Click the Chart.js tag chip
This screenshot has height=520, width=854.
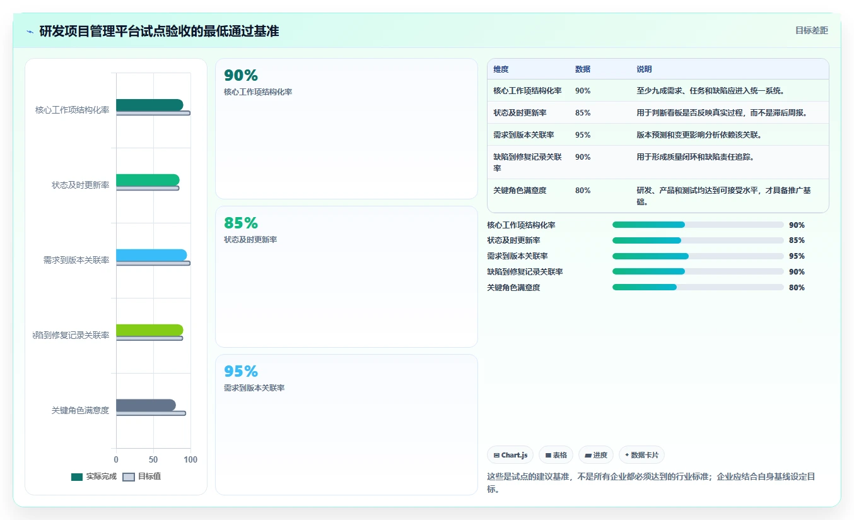click(x=510, y=455)
